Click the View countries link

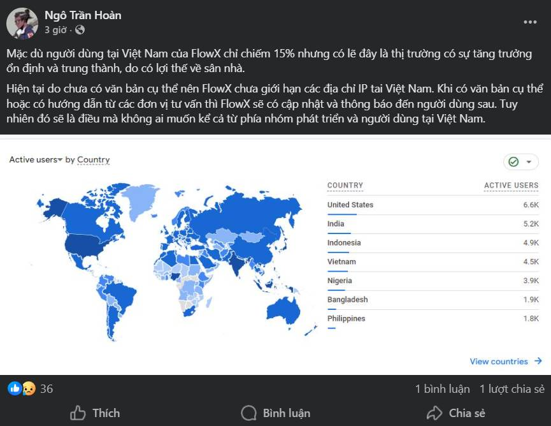499,362
